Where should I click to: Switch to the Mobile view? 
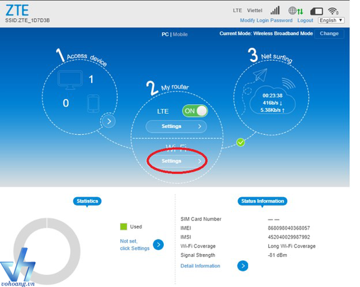[x=180, y=34]
